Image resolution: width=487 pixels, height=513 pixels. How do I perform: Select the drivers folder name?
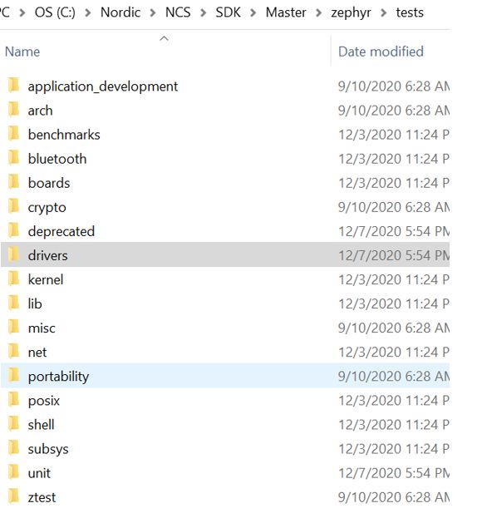[47, 255]
